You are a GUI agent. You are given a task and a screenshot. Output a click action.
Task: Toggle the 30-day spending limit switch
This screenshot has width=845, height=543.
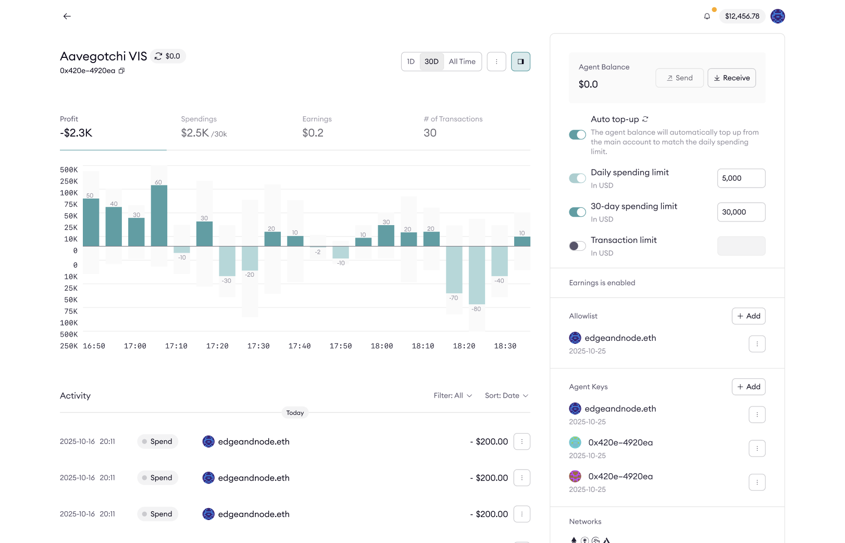point(577,212)
